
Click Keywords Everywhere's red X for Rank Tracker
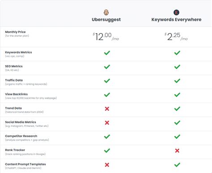(177, 151)
